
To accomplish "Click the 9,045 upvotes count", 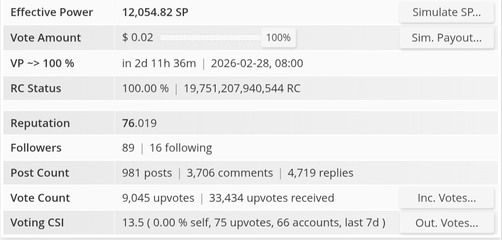I will pyautogui.click(x=158, y=198).
